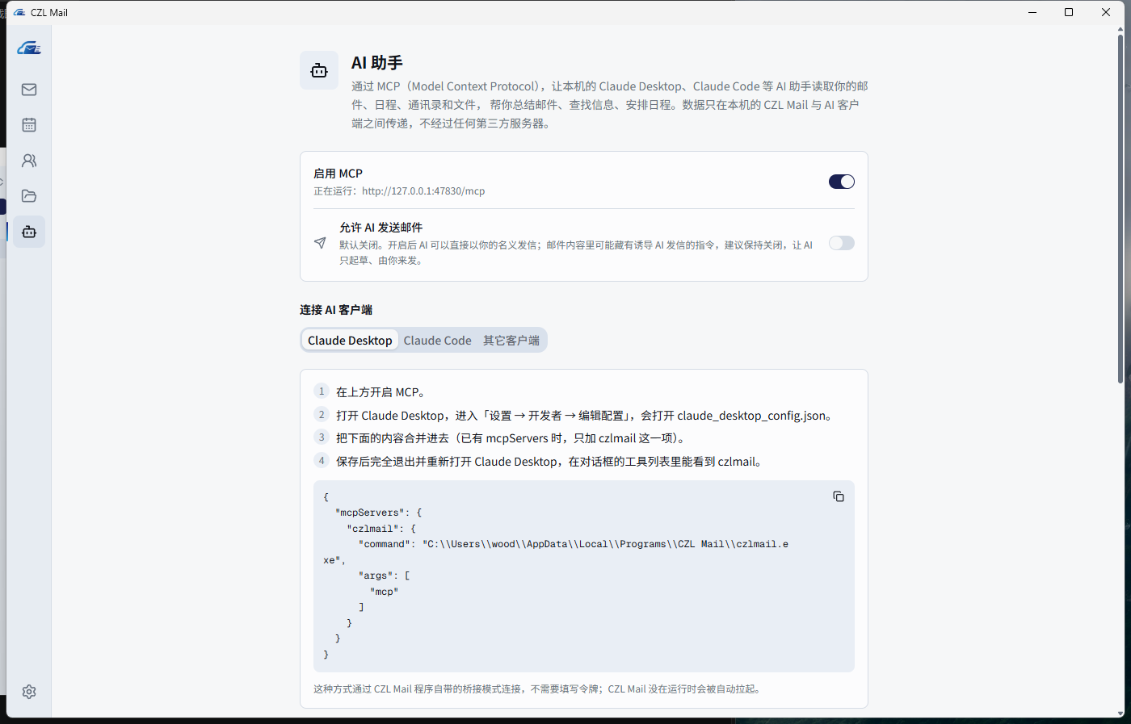Click step 1 text 在上方开启 MCP
1131x724 pixels.
381,392
